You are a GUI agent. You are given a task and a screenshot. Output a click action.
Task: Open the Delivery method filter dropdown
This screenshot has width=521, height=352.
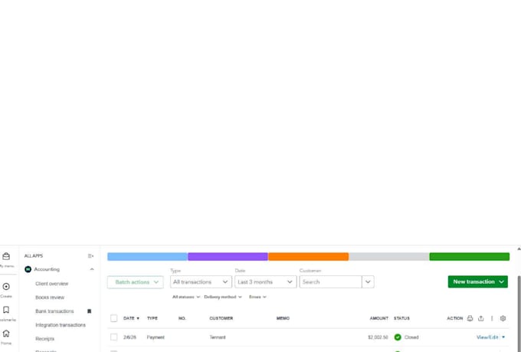[x=223, y=297]
